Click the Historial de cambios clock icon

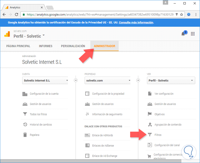(x=25, y=125)
